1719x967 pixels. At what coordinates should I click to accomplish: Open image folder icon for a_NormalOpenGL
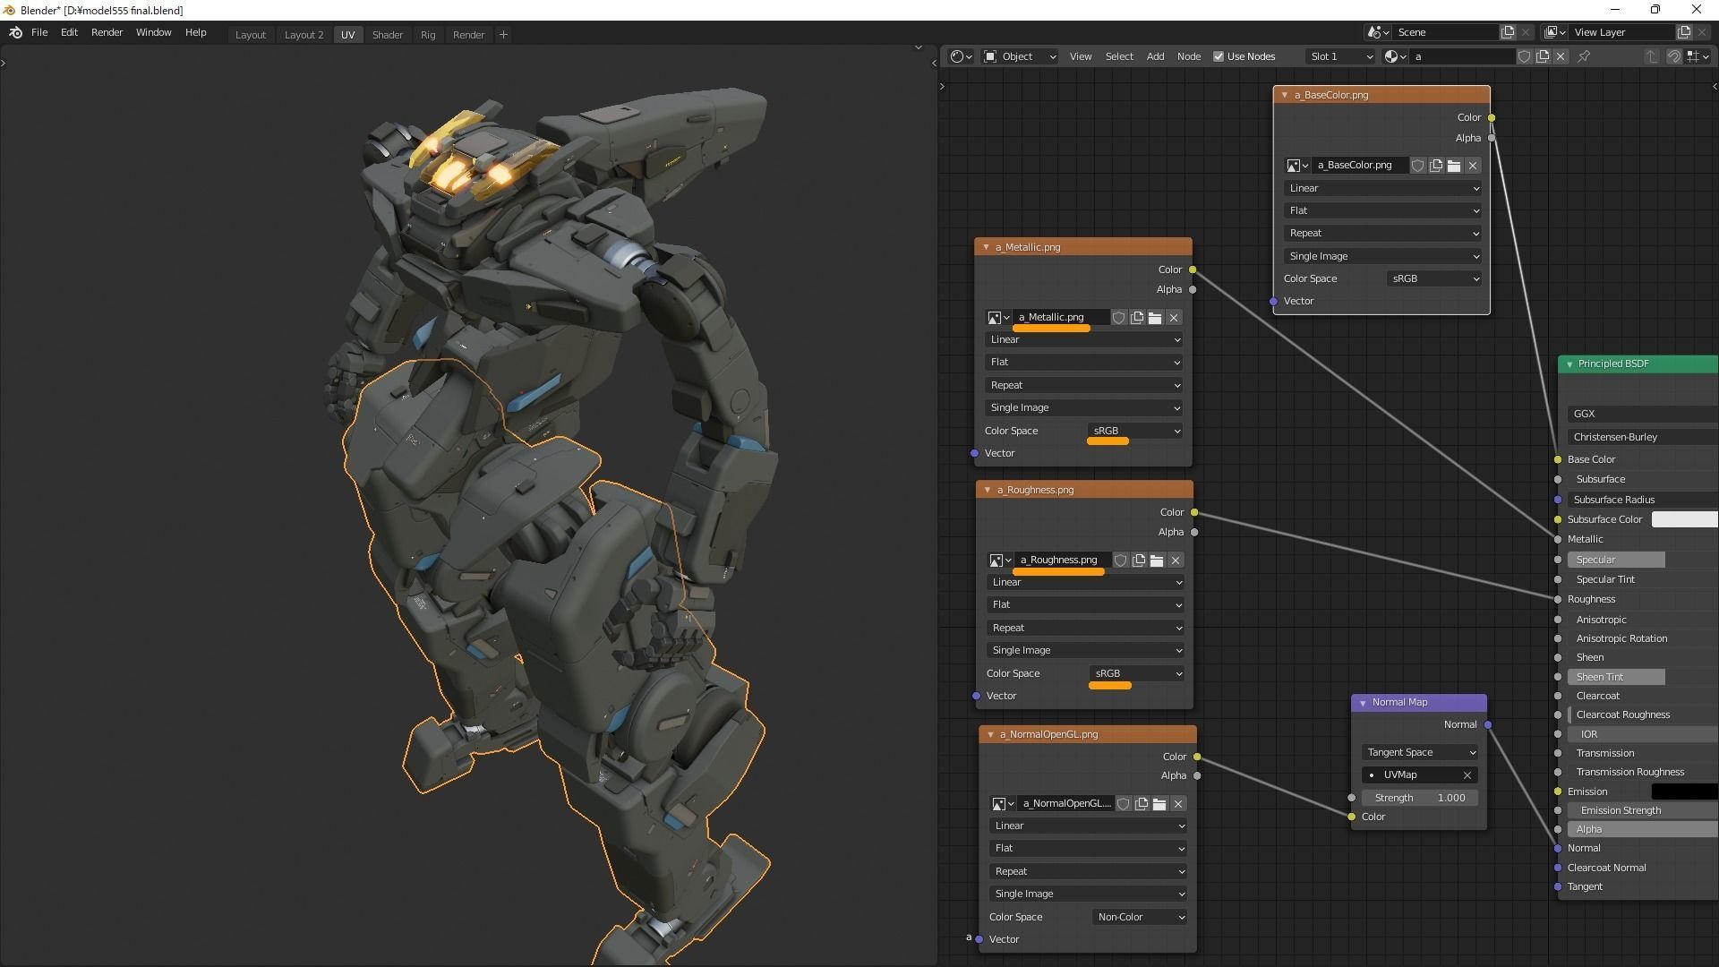(1159, 804)
